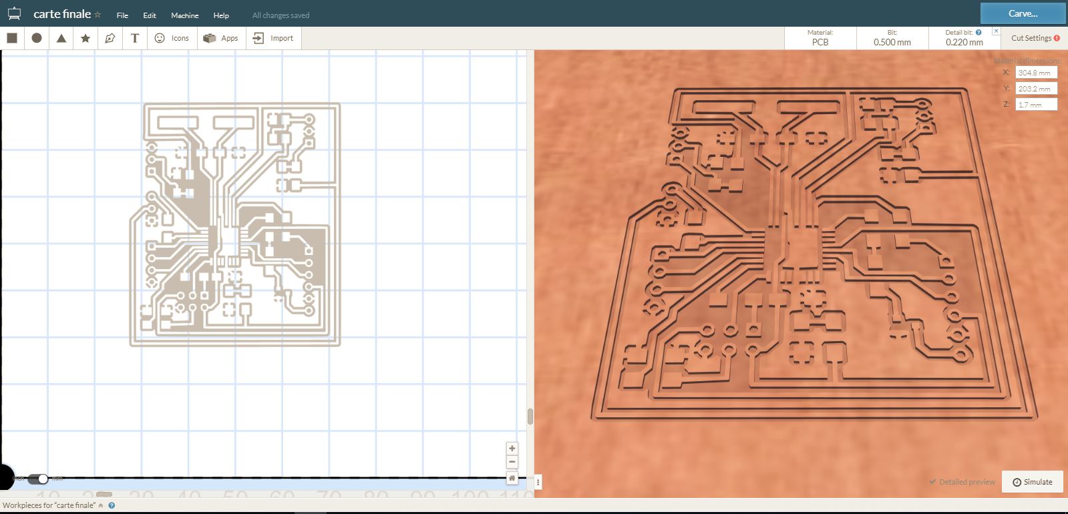The height and width of the screenshot is (514, 1068).
Task: Open the File menu
Action: 122,15
